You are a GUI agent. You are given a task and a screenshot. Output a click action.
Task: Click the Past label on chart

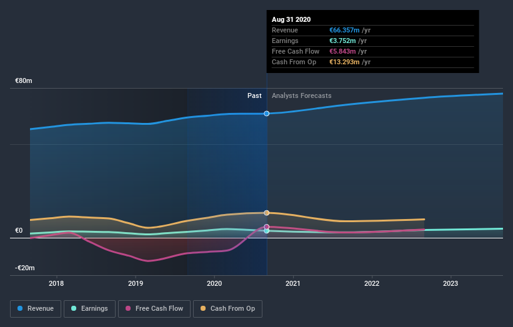click(254, 95)
